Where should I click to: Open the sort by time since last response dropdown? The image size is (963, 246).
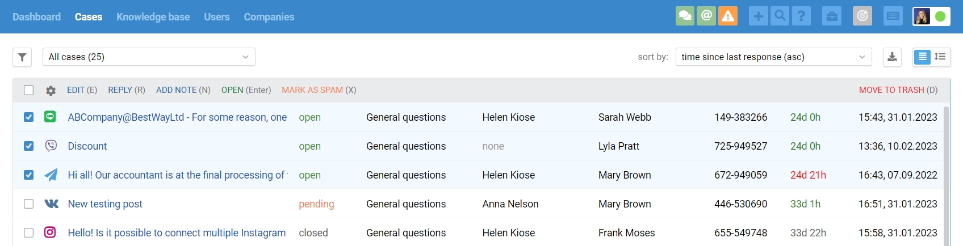(x=774, y=57)
